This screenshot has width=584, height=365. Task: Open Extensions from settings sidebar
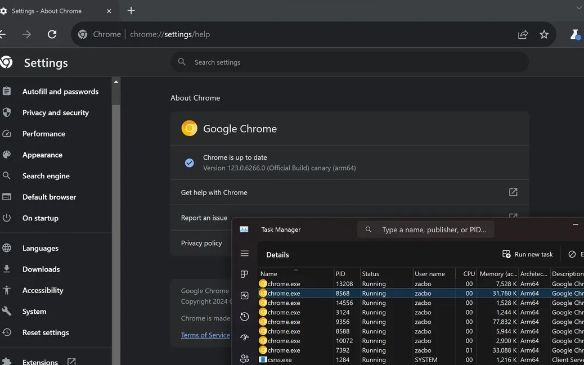pyautogui.click(x=40, y=362)
